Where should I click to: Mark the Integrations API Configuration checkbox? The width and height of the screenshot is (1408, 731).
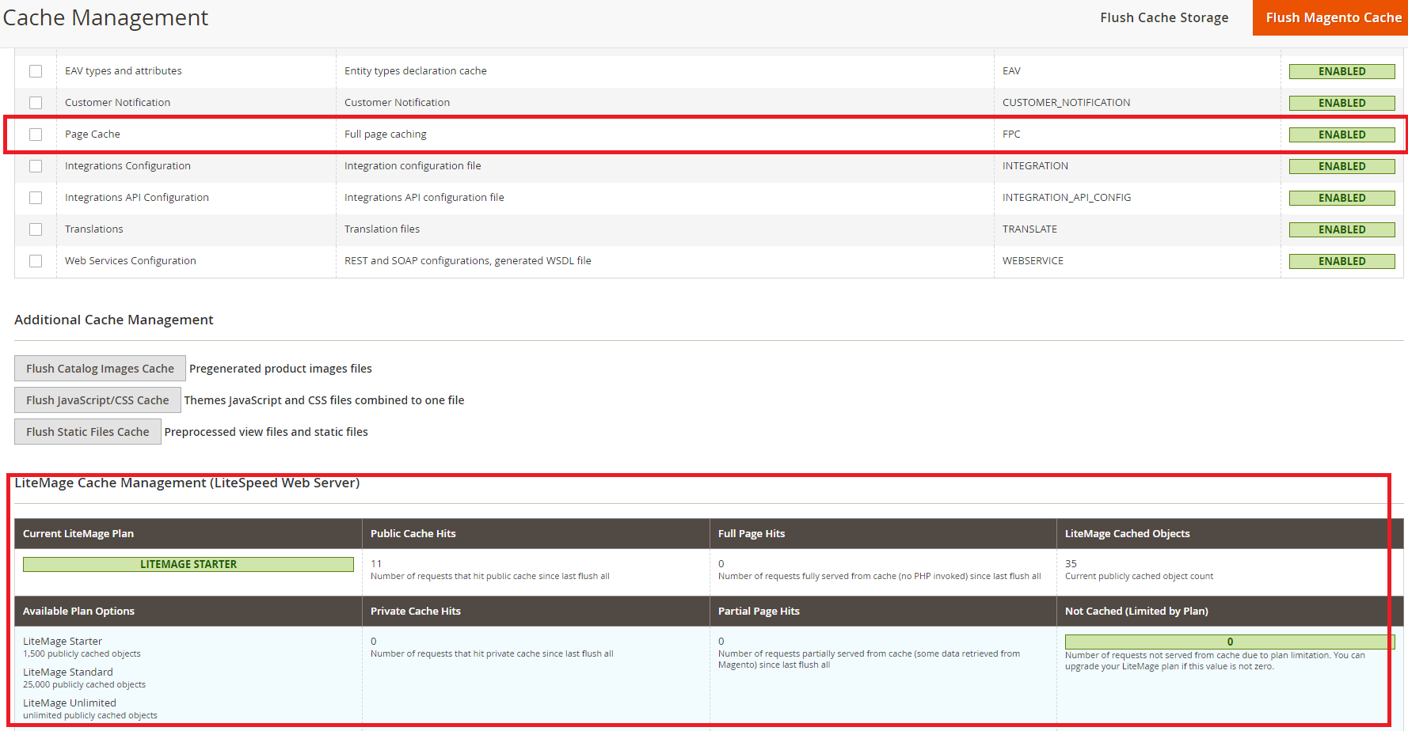click(x=36, y=198)
